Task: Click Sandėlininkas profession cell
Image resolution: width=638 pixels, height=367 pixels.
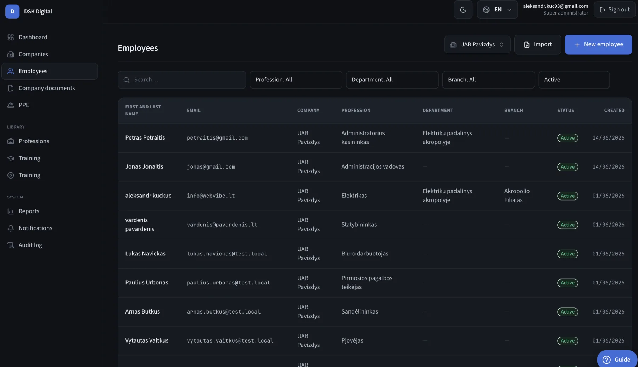Action: (x=360, y=312)
